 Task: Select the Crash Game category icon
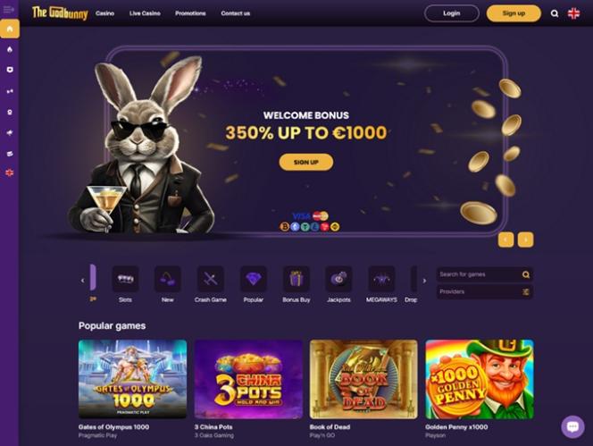coord(210,279)
